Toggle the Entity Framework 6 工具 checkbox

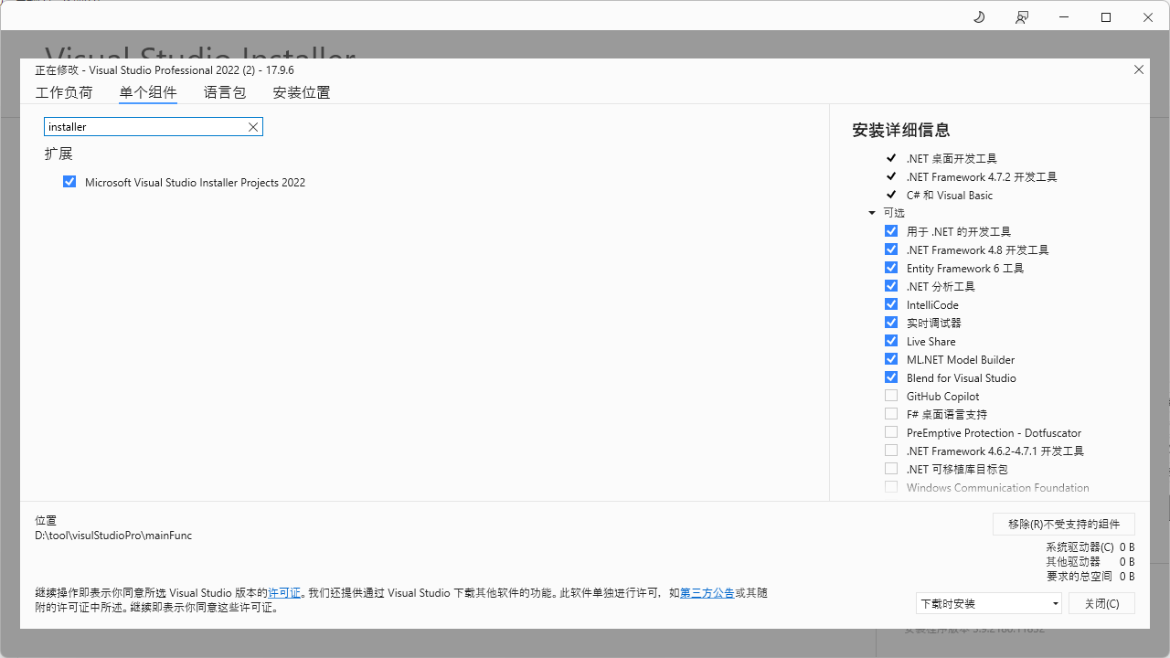pyautogui.click(x=891, y=268)
